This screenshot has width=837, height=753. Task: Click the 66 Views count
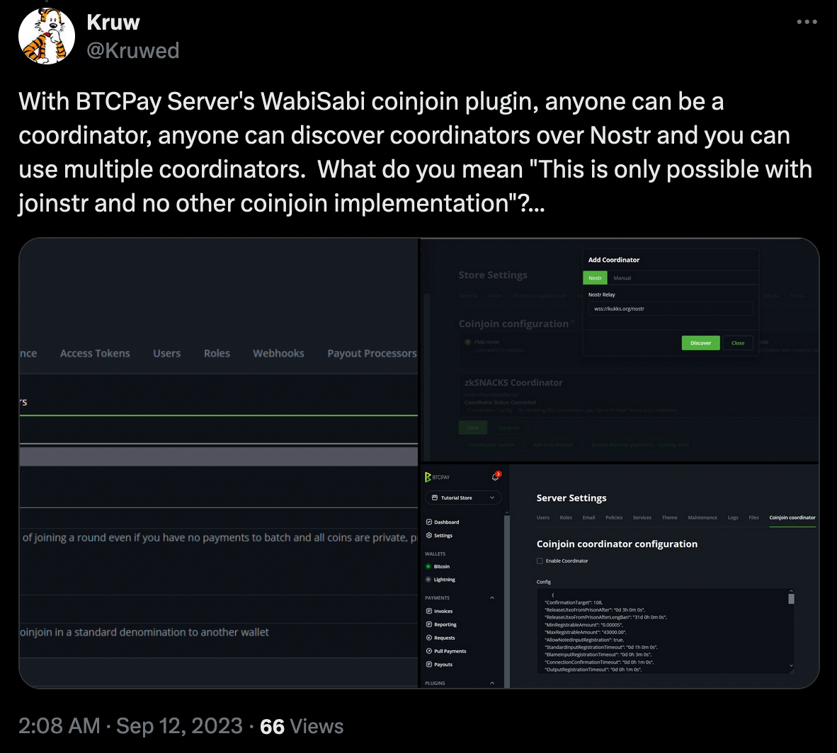302,726
